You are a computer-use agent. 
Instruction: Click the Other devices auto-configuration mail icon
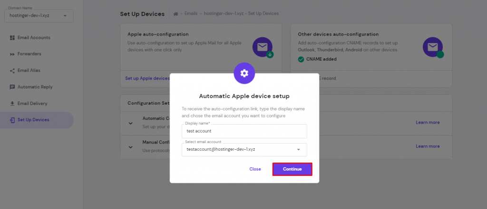(433, 47)
